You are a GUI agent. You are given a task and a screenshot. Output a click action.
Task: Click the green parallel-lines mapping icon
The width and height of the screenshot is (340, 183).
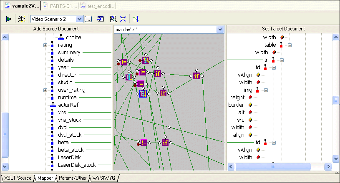pos(136,19)
